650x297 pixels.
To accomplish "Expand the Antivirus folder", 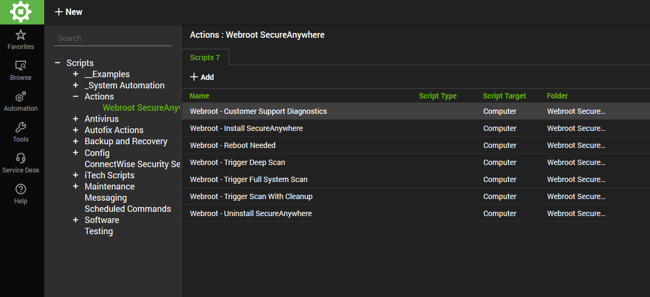I will pyautogui.click(x=76, y=119).
